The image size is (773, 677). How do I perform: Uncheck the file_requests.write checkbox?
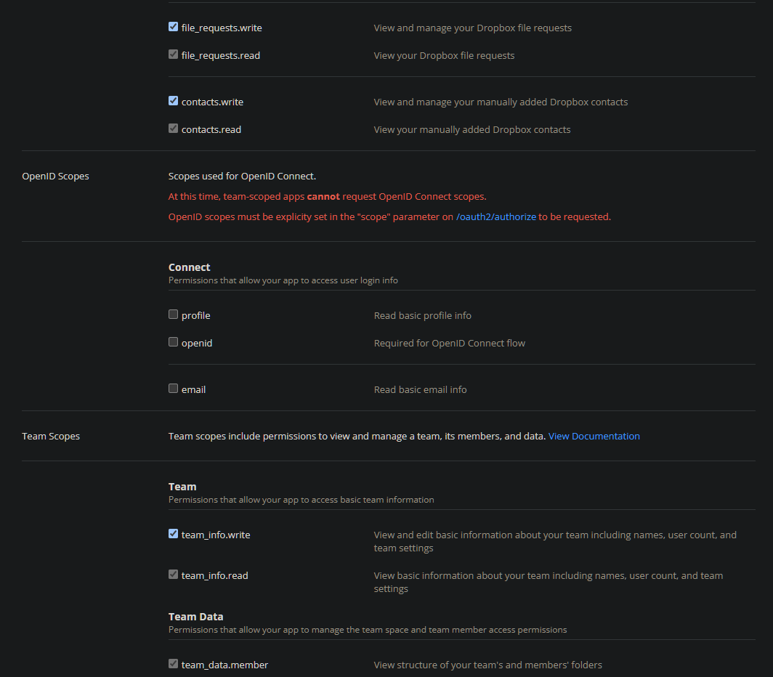pos(173,27)
